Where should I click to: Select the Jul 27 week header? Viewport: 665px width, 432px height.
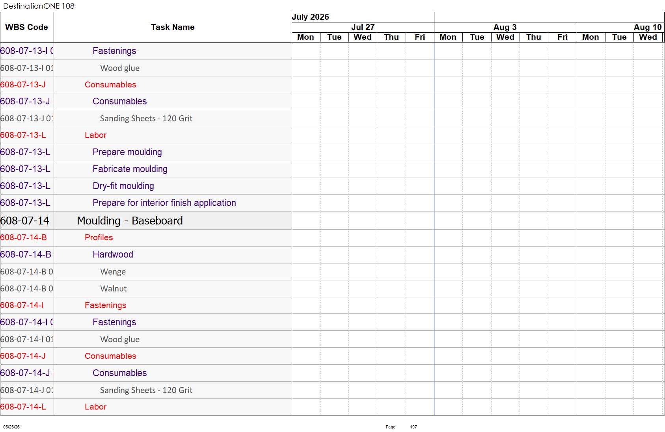pos(363,27)
